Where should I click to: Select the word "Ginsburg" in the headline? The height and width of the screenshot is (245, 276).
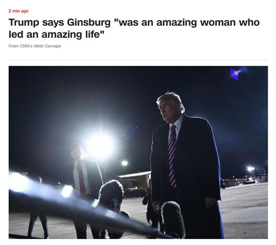click(x=89, y=23)
